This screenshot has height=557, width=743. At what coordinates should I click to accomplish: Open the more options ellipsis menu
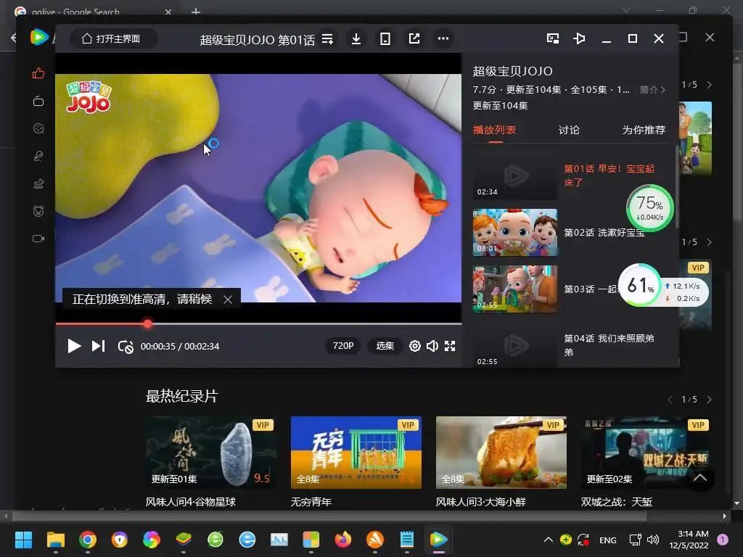tap(443, 39)
